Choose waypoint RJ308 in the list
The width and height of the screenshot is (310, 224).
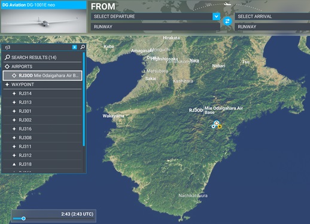[x=42, y=137]
